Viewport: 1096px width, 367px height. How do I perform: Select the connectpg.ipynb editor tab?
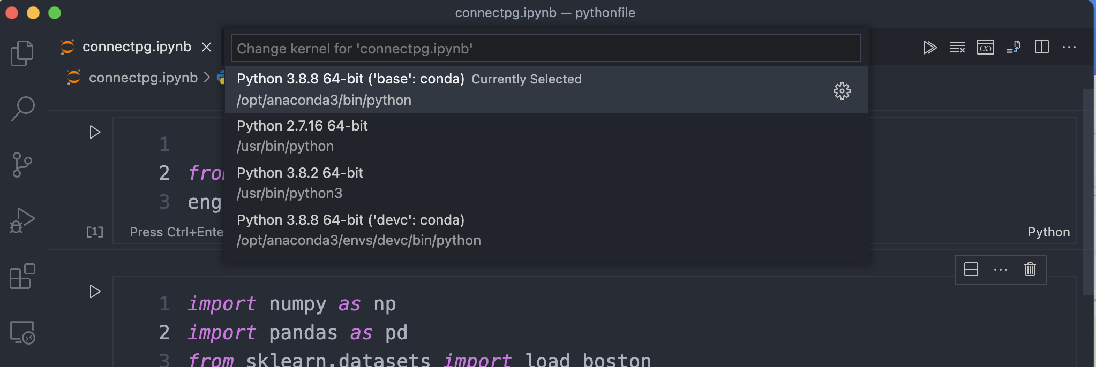point(137,47)
